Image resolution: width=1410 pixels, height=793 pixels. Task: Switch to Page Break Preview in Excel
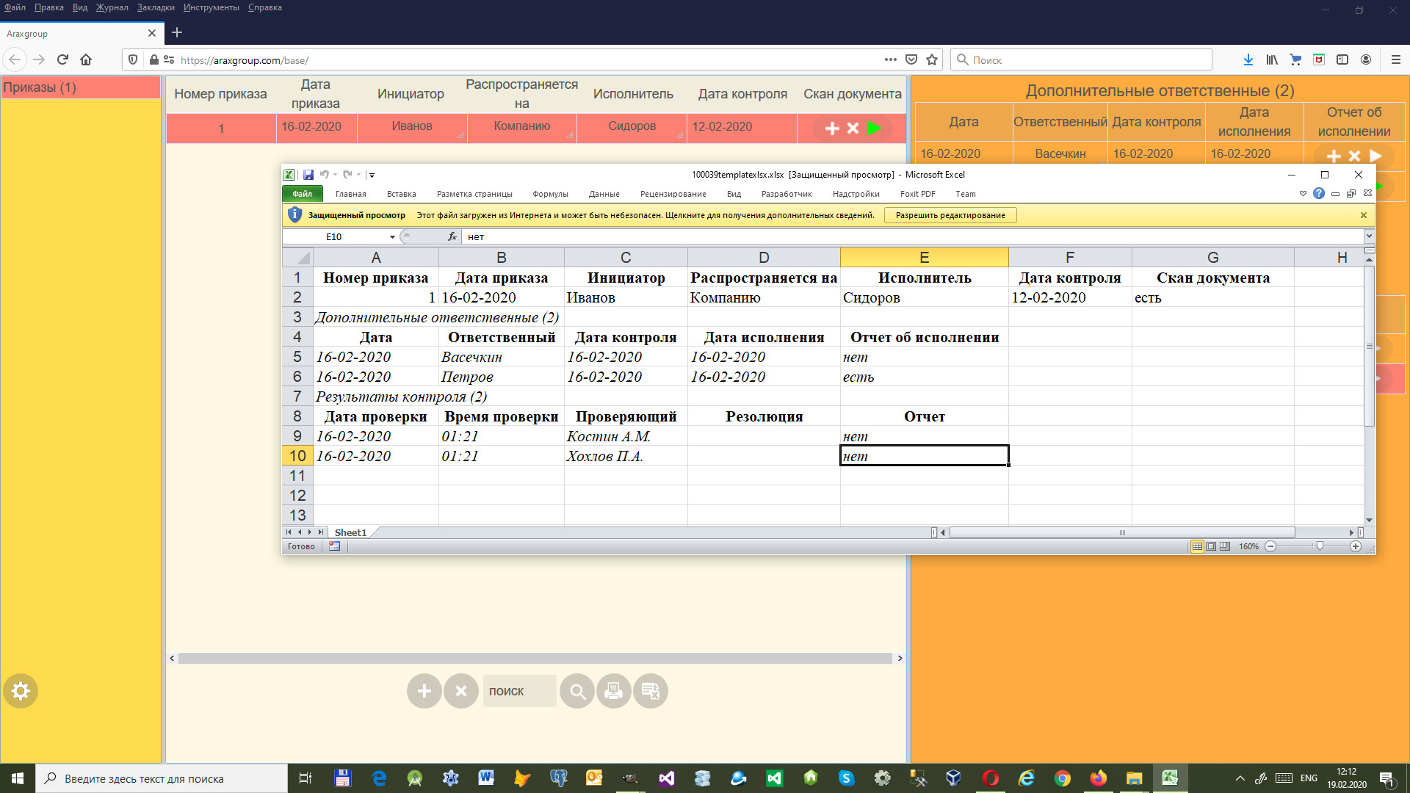pyautogui.click(x=1225, y=546)
